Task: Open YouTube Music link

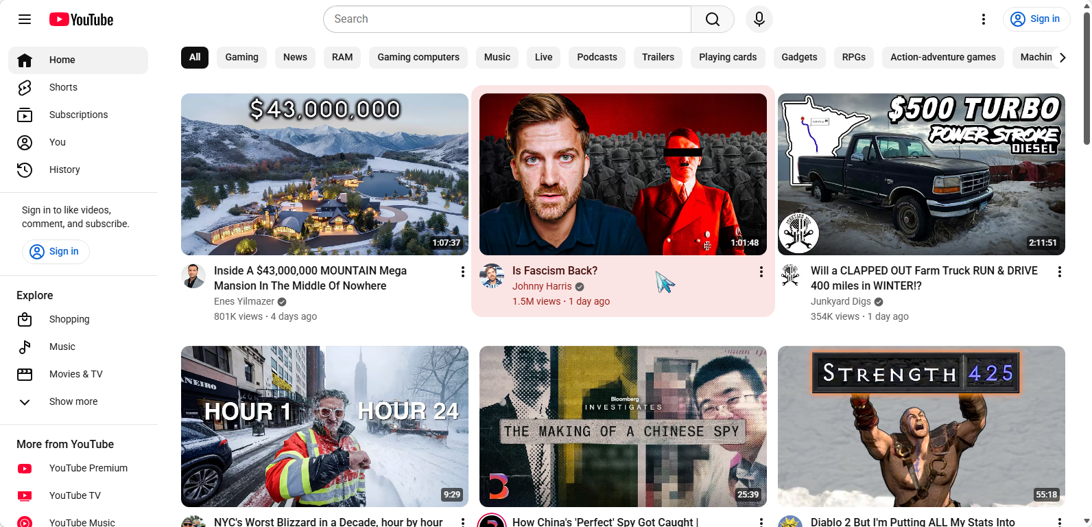Action: (x=78, y=522)
